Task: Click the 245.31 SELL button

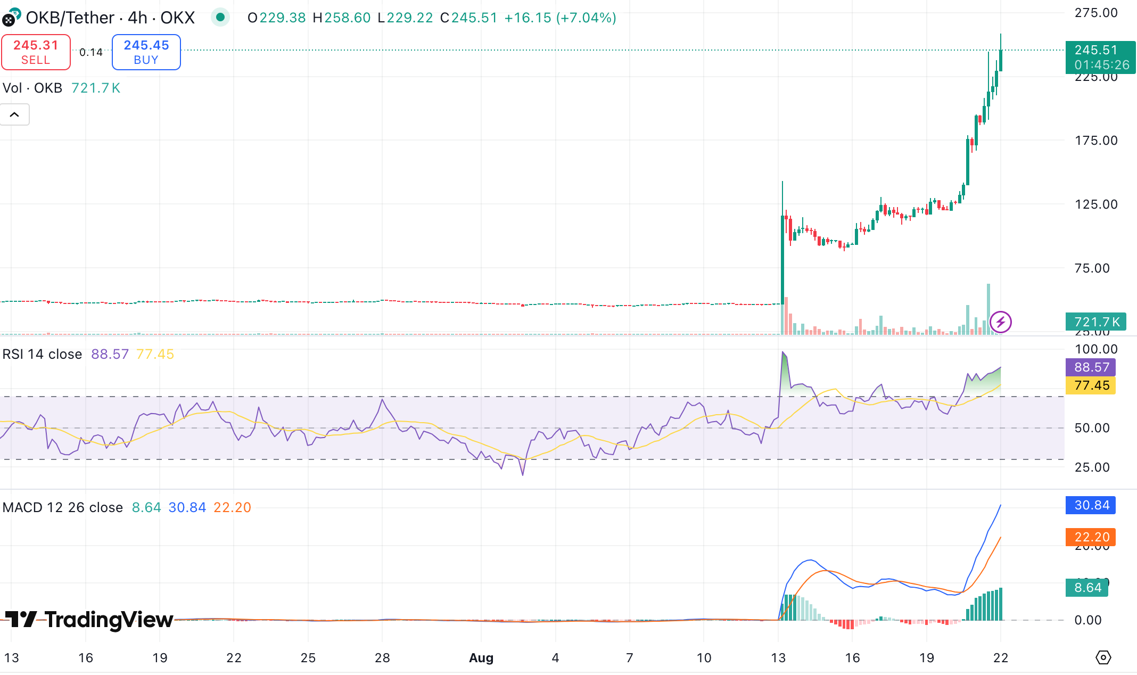Action: pos(36,52)
